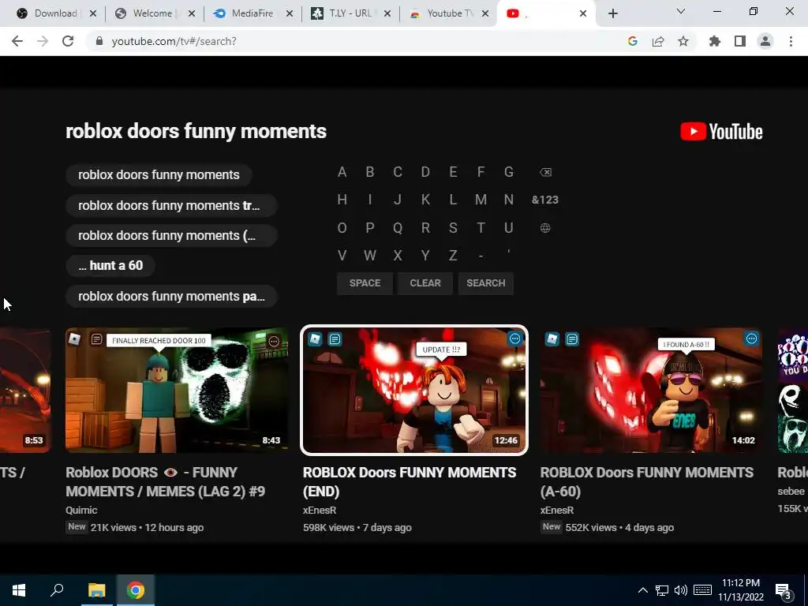
Task: Click '552K views • 4 days ago' text
Action: [x=619, y=528]
